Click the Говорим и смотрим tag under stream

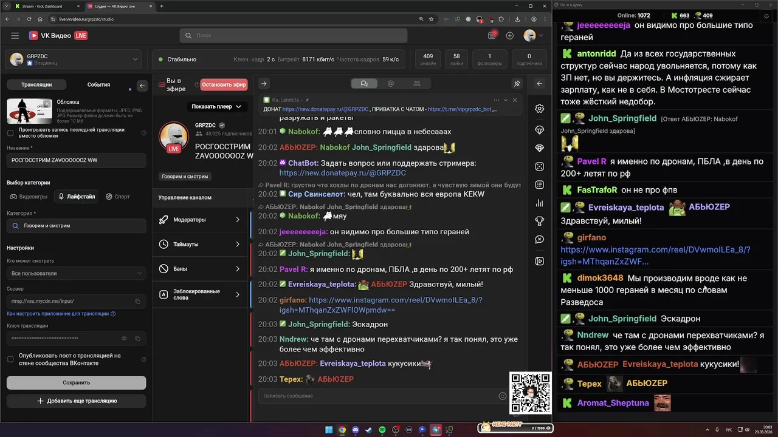(185, 177)
